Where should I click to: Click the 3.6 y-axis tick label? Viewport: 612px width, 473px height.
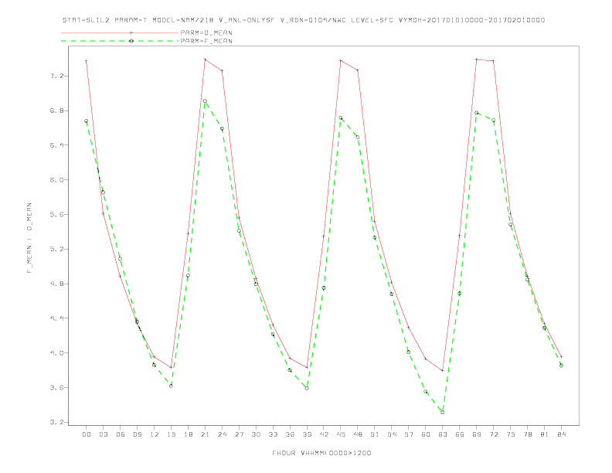[x=56, y=387]
